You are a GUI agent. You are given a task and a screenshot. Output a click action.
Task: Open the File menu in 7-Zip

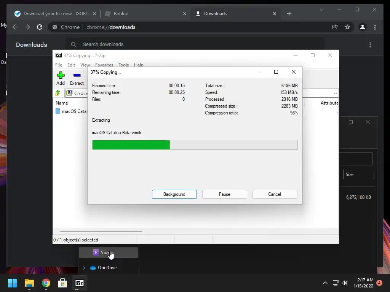[x=59, y=65]
